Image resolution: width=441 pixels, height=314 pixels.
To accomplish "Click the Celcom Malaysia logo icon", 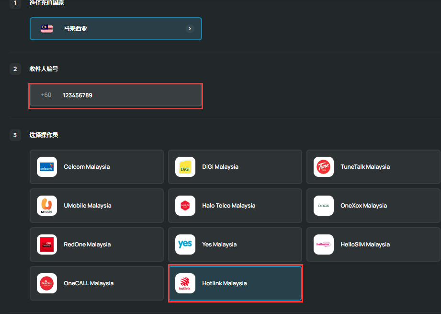I will (47, 167).
